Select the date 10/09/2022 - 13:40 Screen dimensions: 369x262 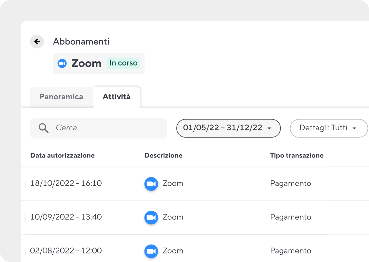[x=66, y=217]
